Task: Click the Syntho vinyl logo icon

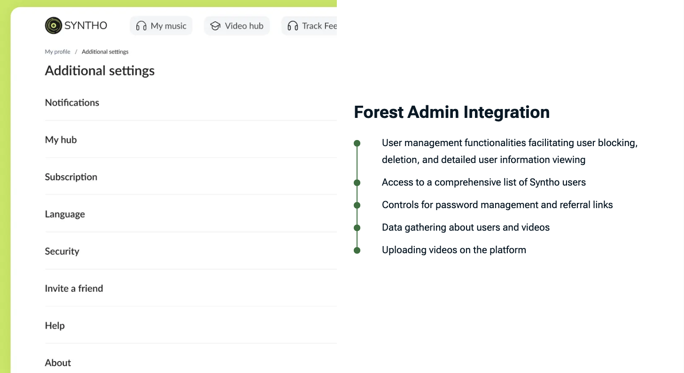Action: coord(54,25)
